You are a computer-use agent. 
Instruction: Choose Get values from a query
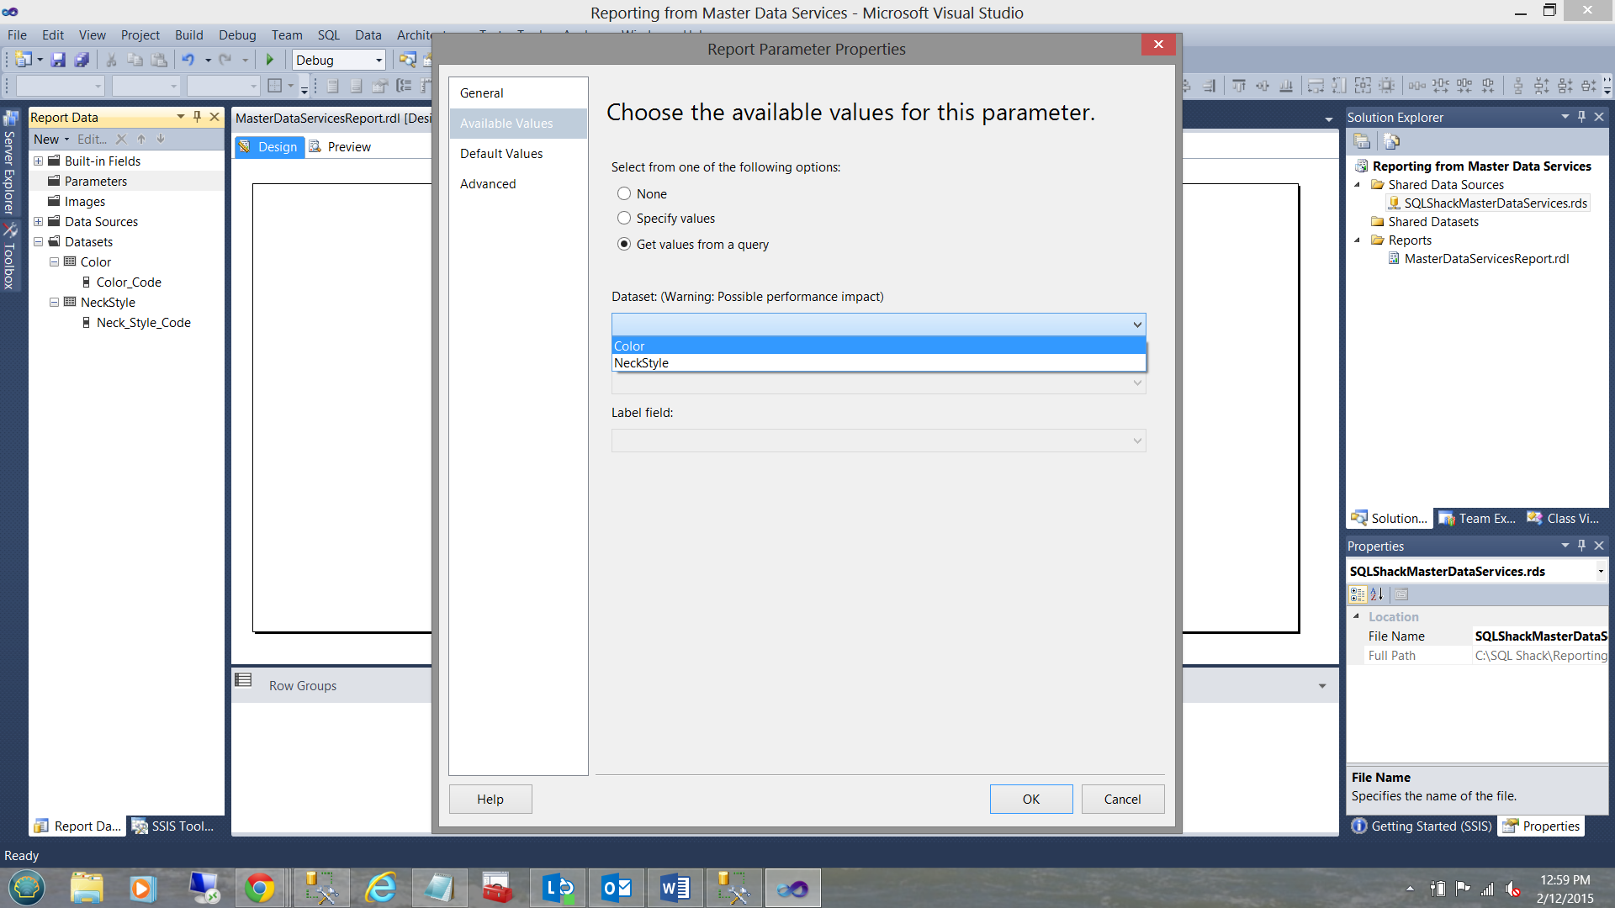coord(624,244)
